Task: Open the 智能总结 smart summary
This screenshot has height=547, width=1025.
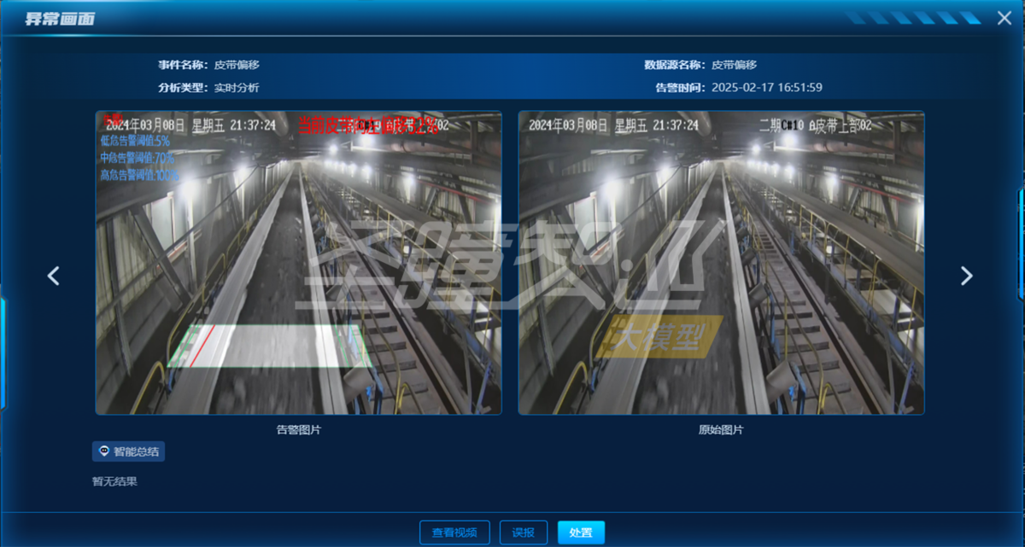Action: click(x=128, y=451)
